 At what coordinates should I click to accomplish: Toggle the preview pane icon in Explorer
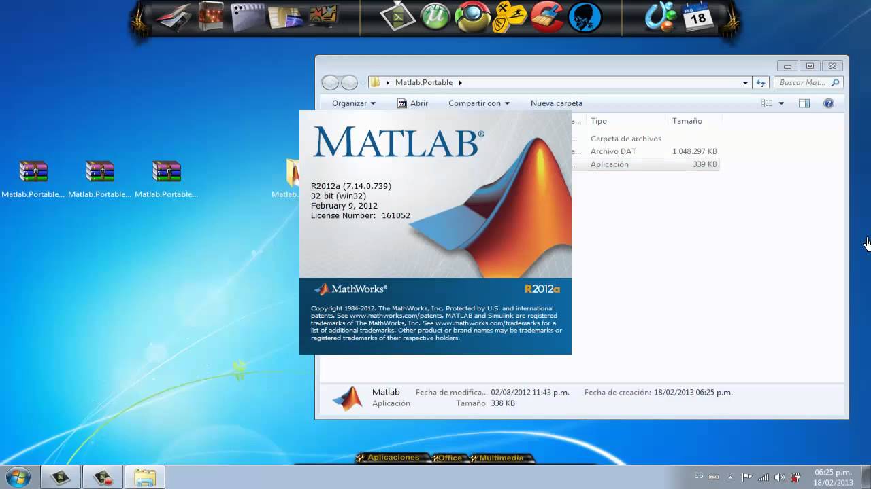pyautogui.click(x=804, y=103)
